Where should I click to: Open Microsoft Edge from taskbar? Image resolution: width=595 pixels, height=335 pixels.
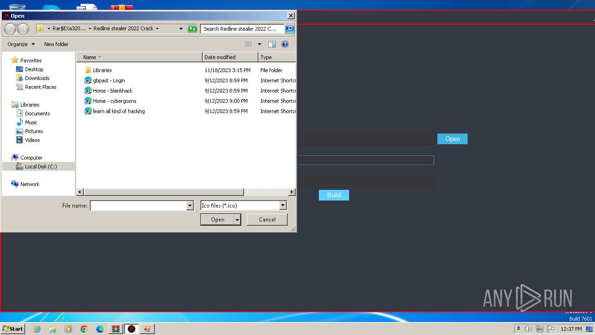100,329
